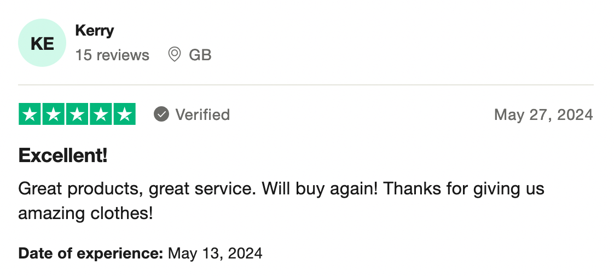Click the 'amazing clothes!' text line
Screen dimensions: 614x276
click(x=85, y=213)
